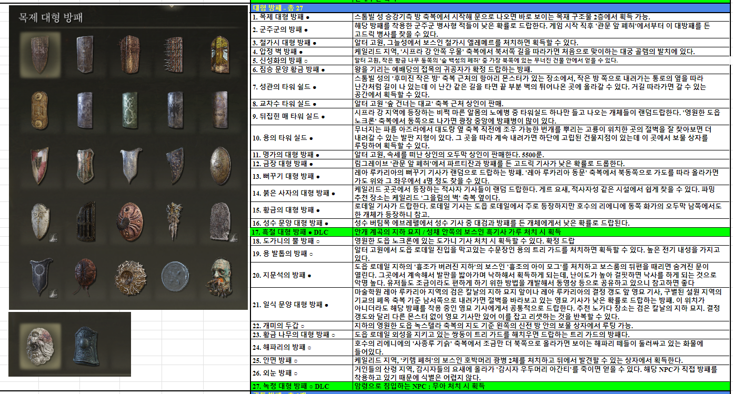Select the name cell '9. 뒤집힌 매 타워 실드'
Screen dimensions: 733x394
(302, 116)
